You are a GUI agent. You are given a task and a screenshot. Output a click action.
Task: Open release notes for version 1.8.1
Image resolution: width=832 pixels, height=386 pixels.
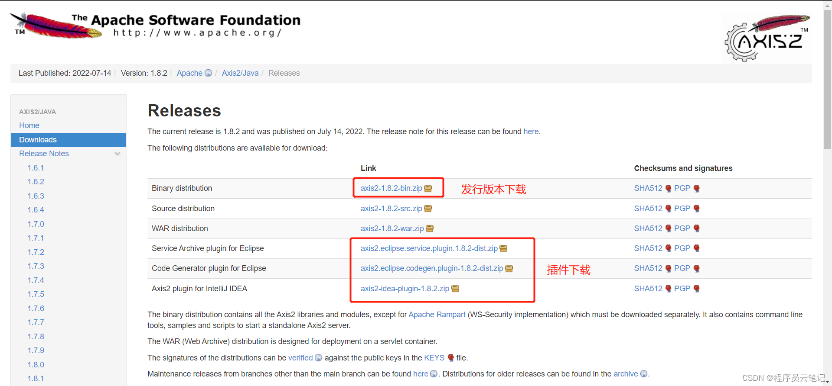pyautogui.click(x=36, y=379)
